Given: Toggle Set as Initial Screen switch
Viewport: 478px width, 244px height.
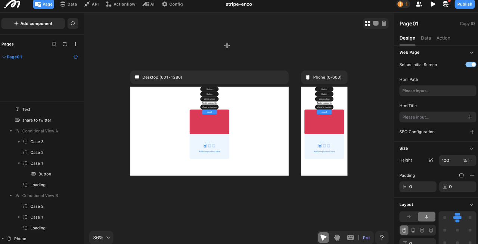Looking at the screenshot, I should (471, 65).
